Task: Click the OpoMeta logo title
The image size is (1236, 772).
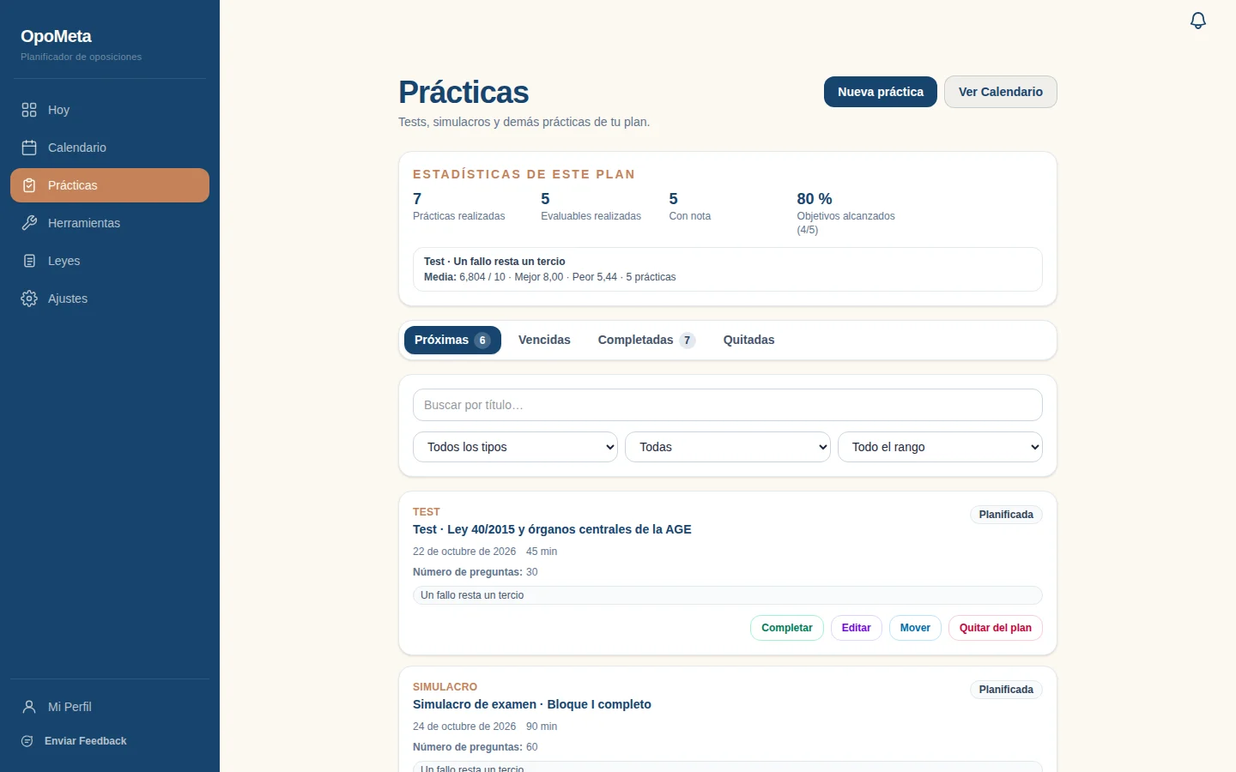Action: (x=56, y=36)
